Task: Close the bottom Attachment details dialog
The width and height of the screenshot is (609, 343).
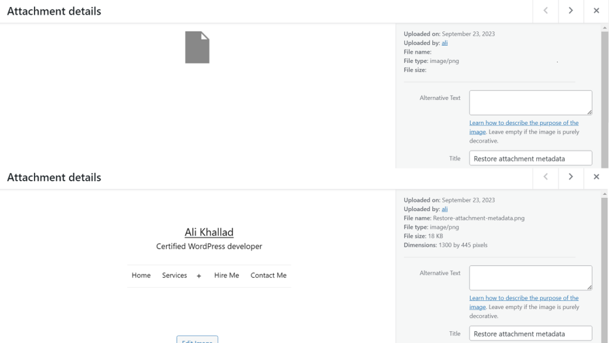Action: [596, 177]
